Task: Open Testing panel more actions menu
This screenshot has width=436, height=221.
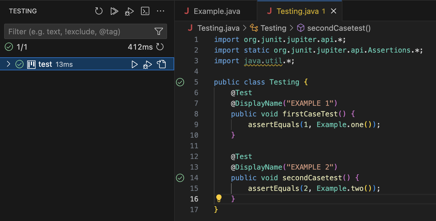Action: coord(160,11)
